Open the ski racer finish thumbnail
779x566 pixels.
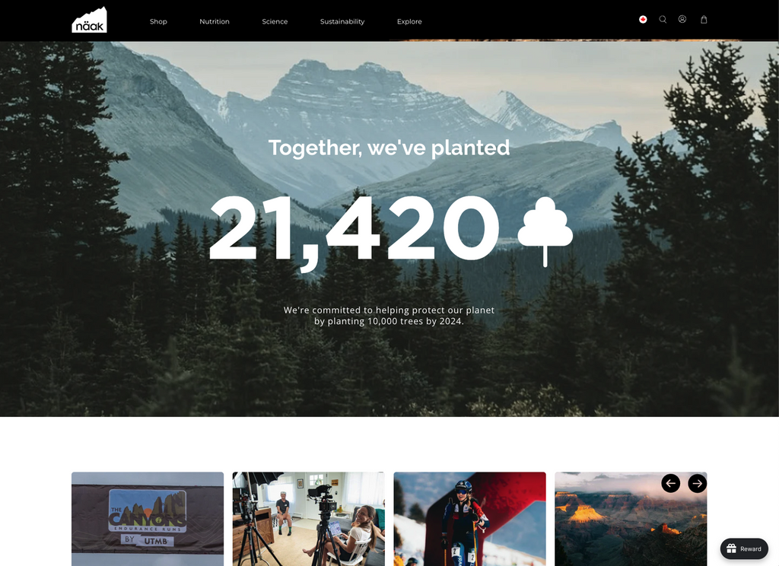[469, 519]
